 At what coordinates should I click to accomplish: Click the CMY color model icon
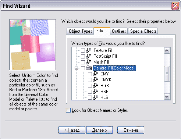[95, 74]
